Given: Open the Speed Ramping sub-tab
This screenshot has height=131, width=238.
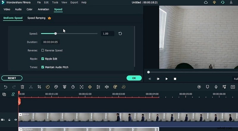Looking at the screenshot, I should [x=36, y=18].
